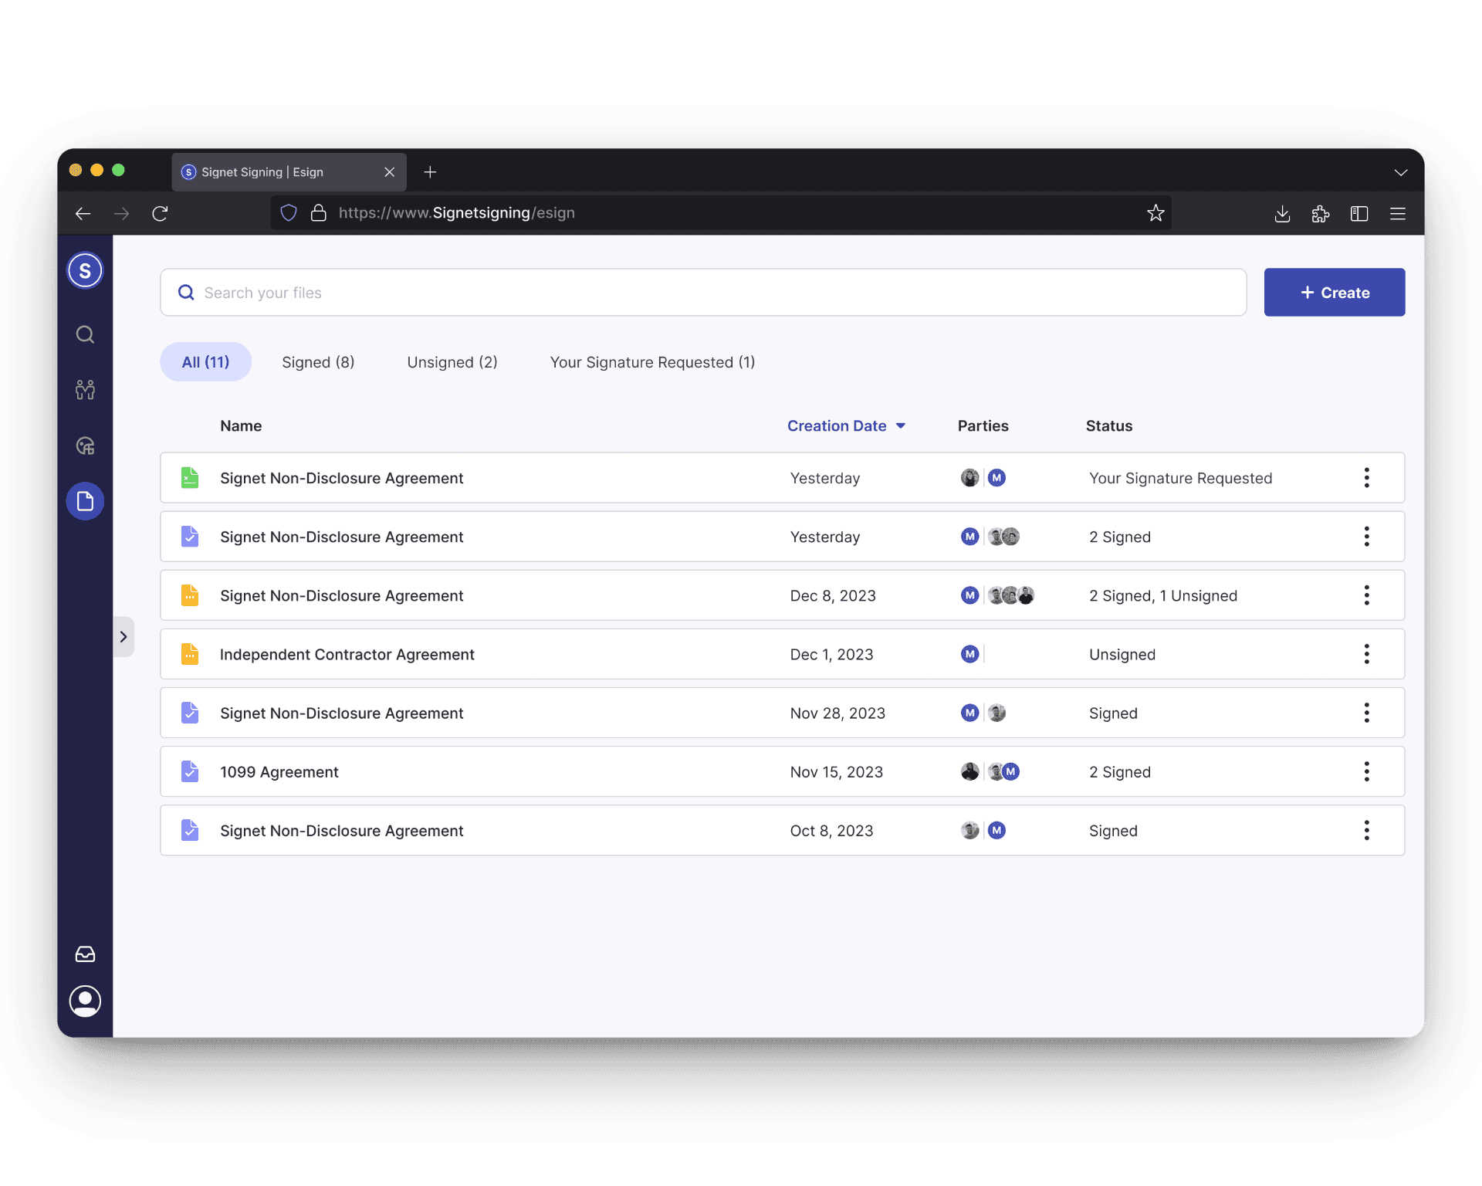The height and width of the screenshot is (1186, 1482).
Task: Open options menu for Independent Contractor Agreement
Action: [1366, 654]
